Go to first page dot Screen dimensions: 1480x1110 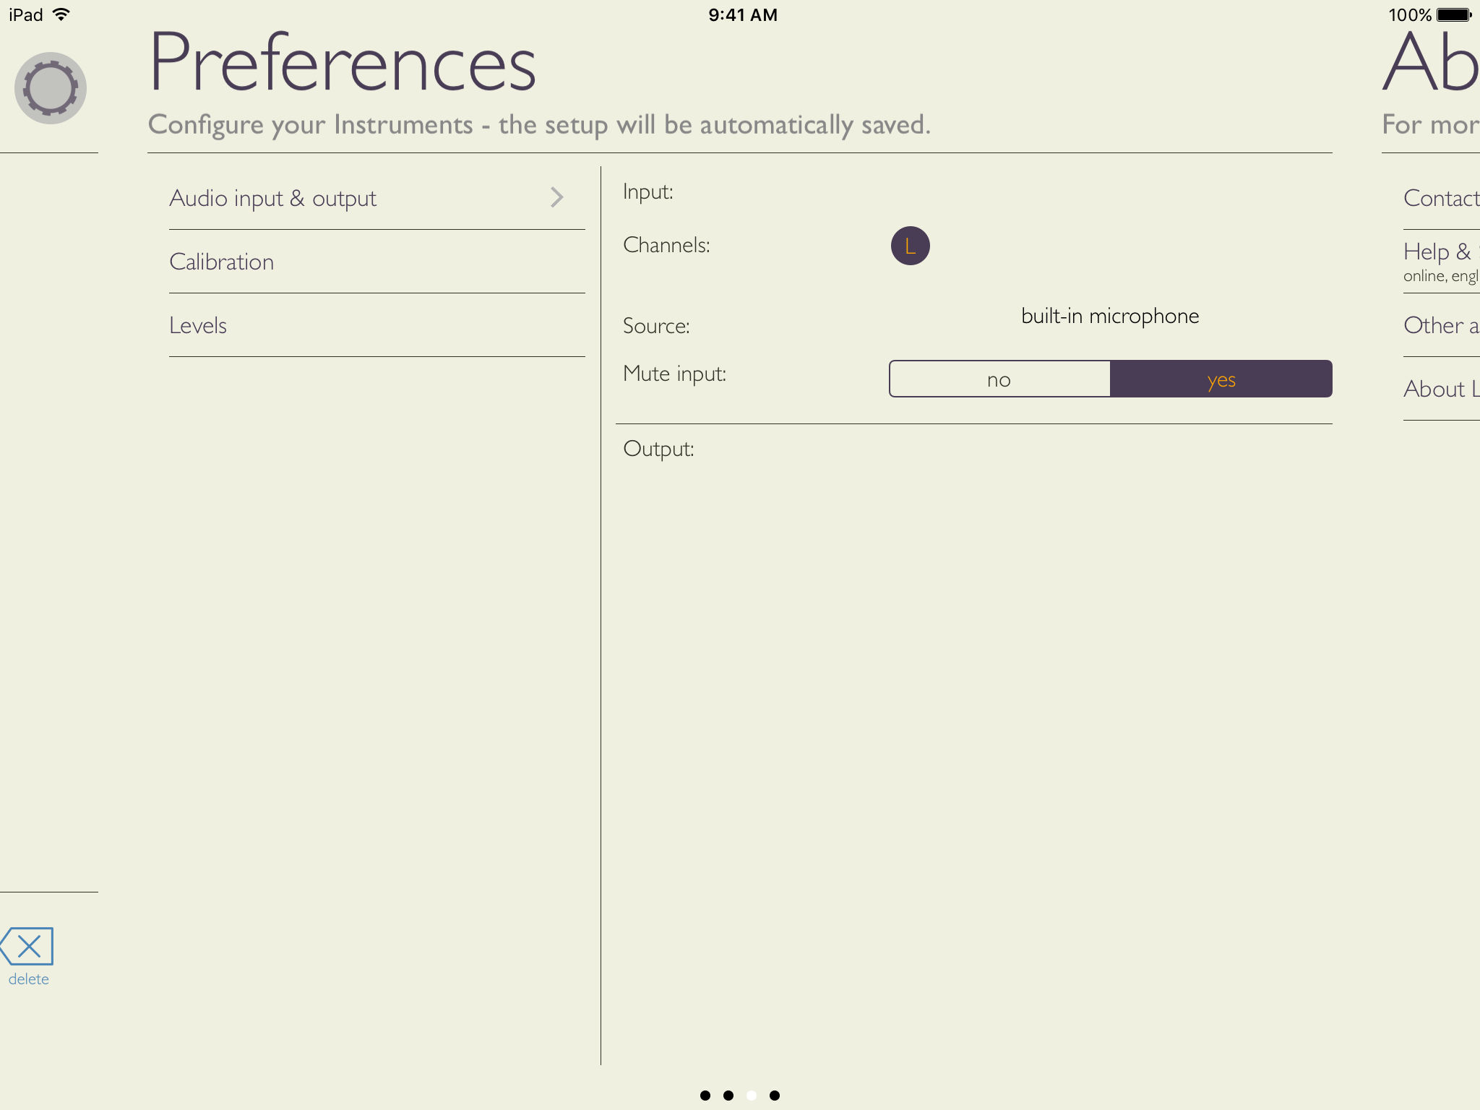705,1096
